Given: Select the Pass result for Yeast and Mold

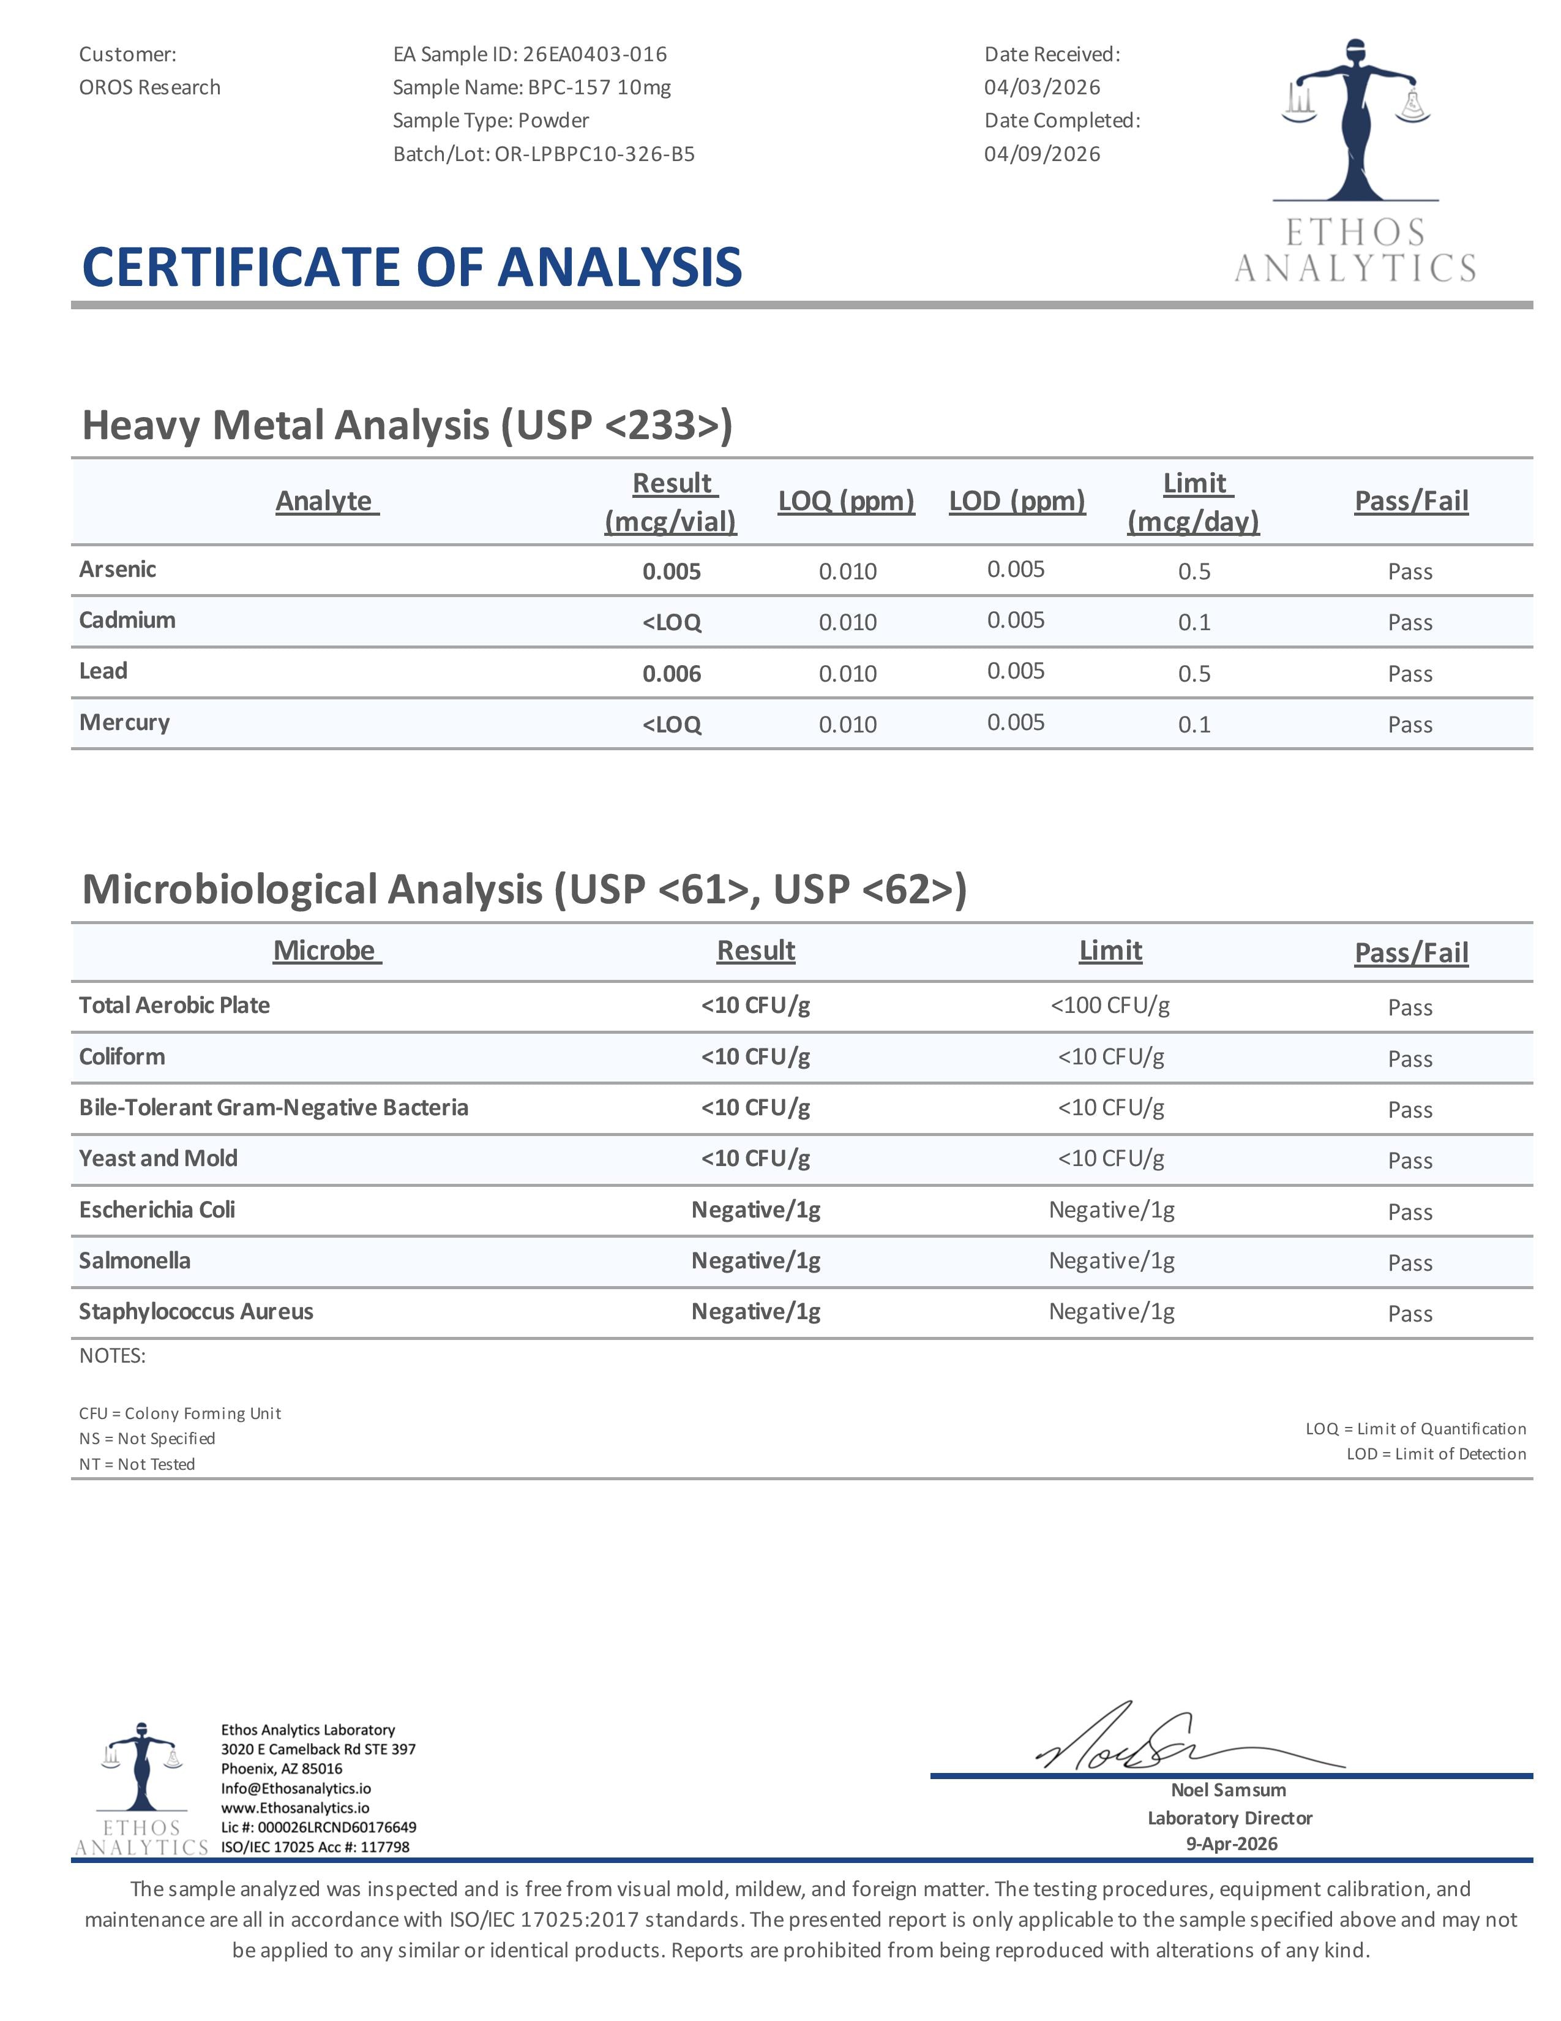Looking at the screenshot, I should coord(1410,1161).
